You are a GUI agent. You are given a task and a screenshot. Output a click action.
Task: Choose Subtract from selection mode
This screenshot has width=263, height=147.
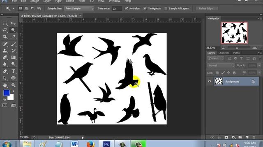coord(33,8)
